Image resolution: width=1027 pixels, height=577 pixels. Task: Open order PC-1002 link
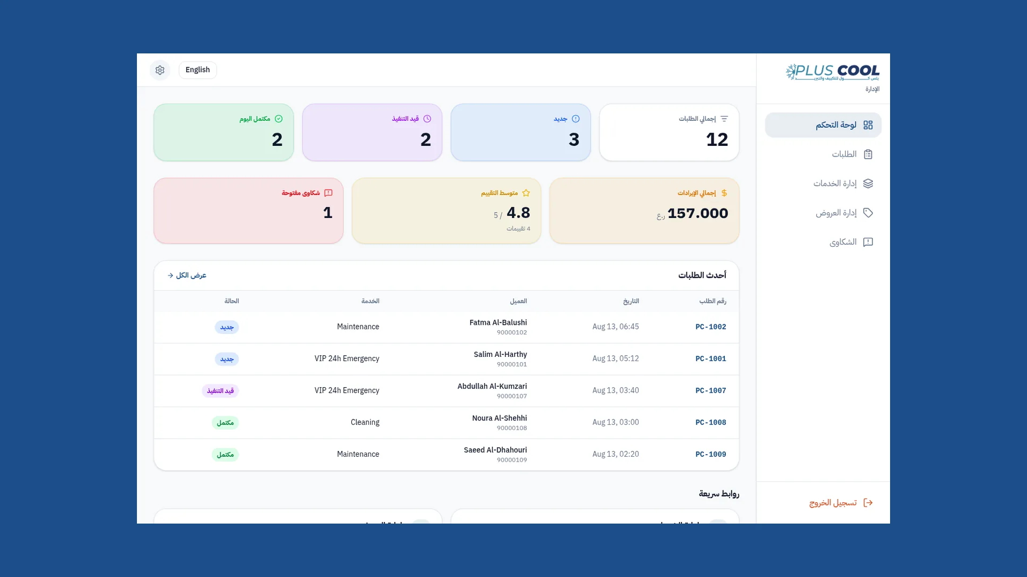coord(710,327)
